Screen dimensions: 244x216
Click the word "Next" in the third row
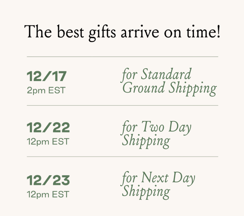pyautogui.click(x=154, y=178)
